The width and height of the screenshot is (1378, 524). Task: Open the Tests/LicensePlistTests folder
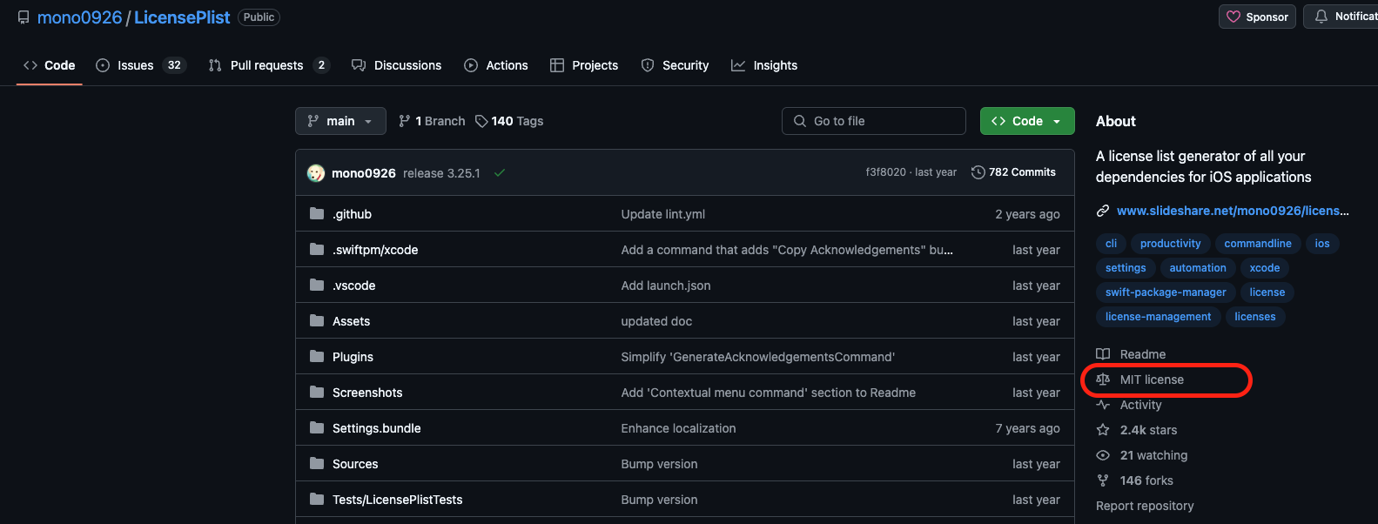(397, 500)
